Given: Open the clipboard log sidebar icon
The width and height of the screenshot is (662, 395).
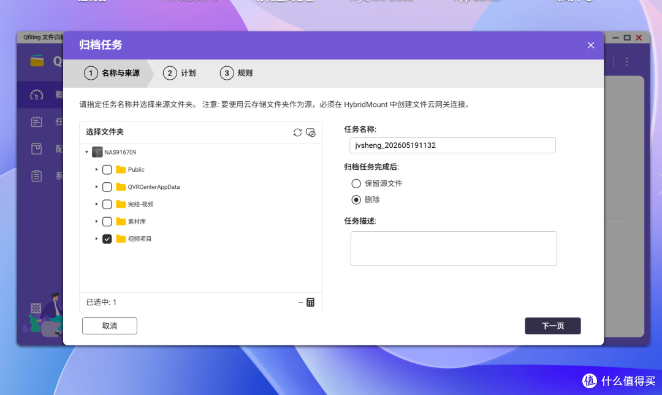Looking at the screenshot, I should coord(36,176).
